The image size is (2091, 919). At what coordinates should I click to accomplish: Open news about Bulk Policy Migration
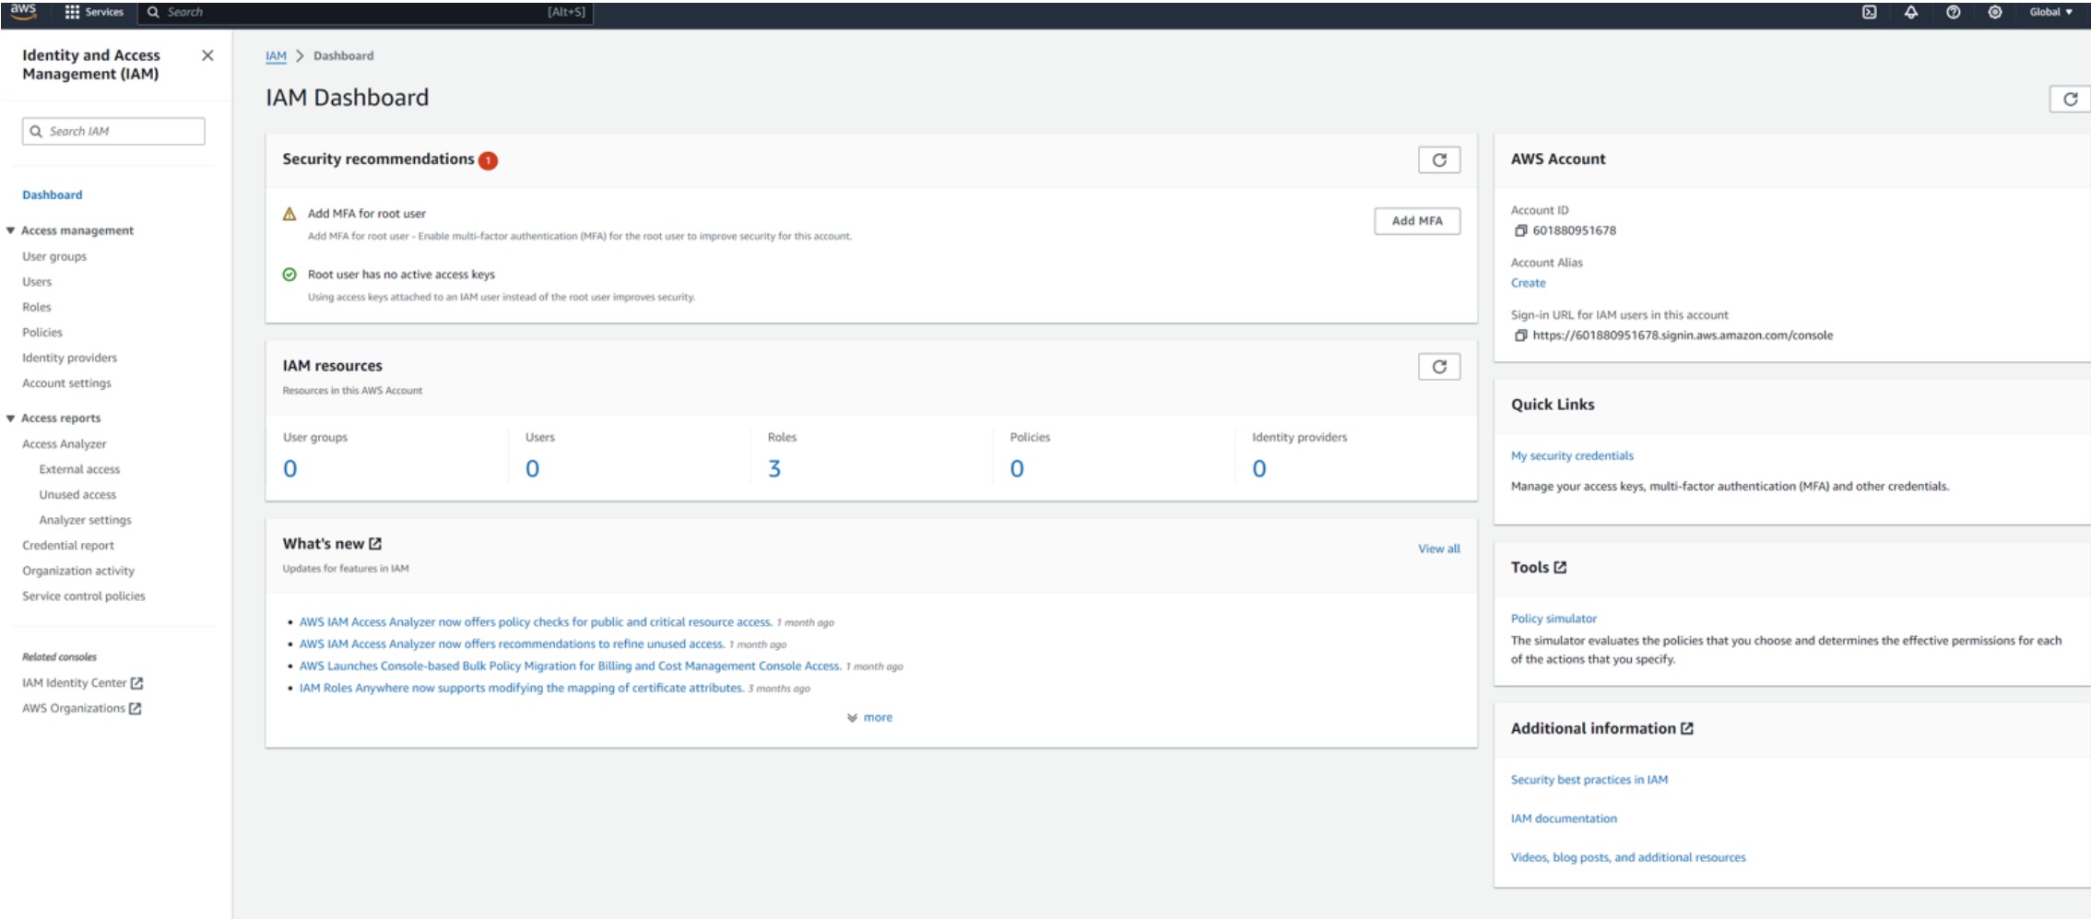[570, 666]
